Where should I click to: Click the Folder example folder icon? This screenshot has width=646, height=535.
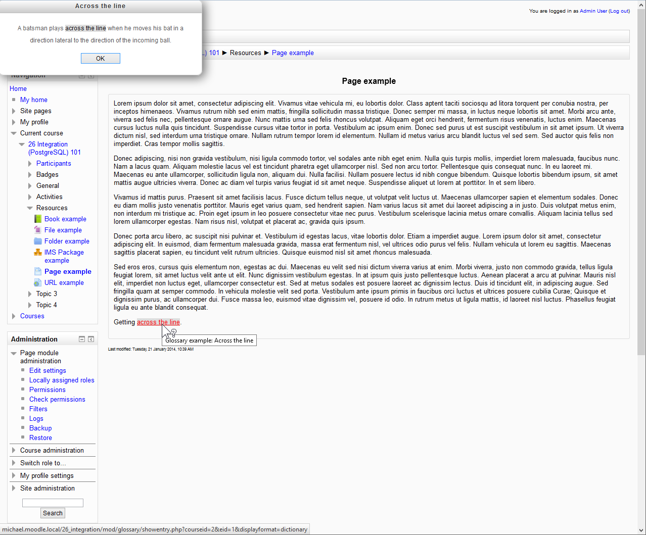(38, 241)
